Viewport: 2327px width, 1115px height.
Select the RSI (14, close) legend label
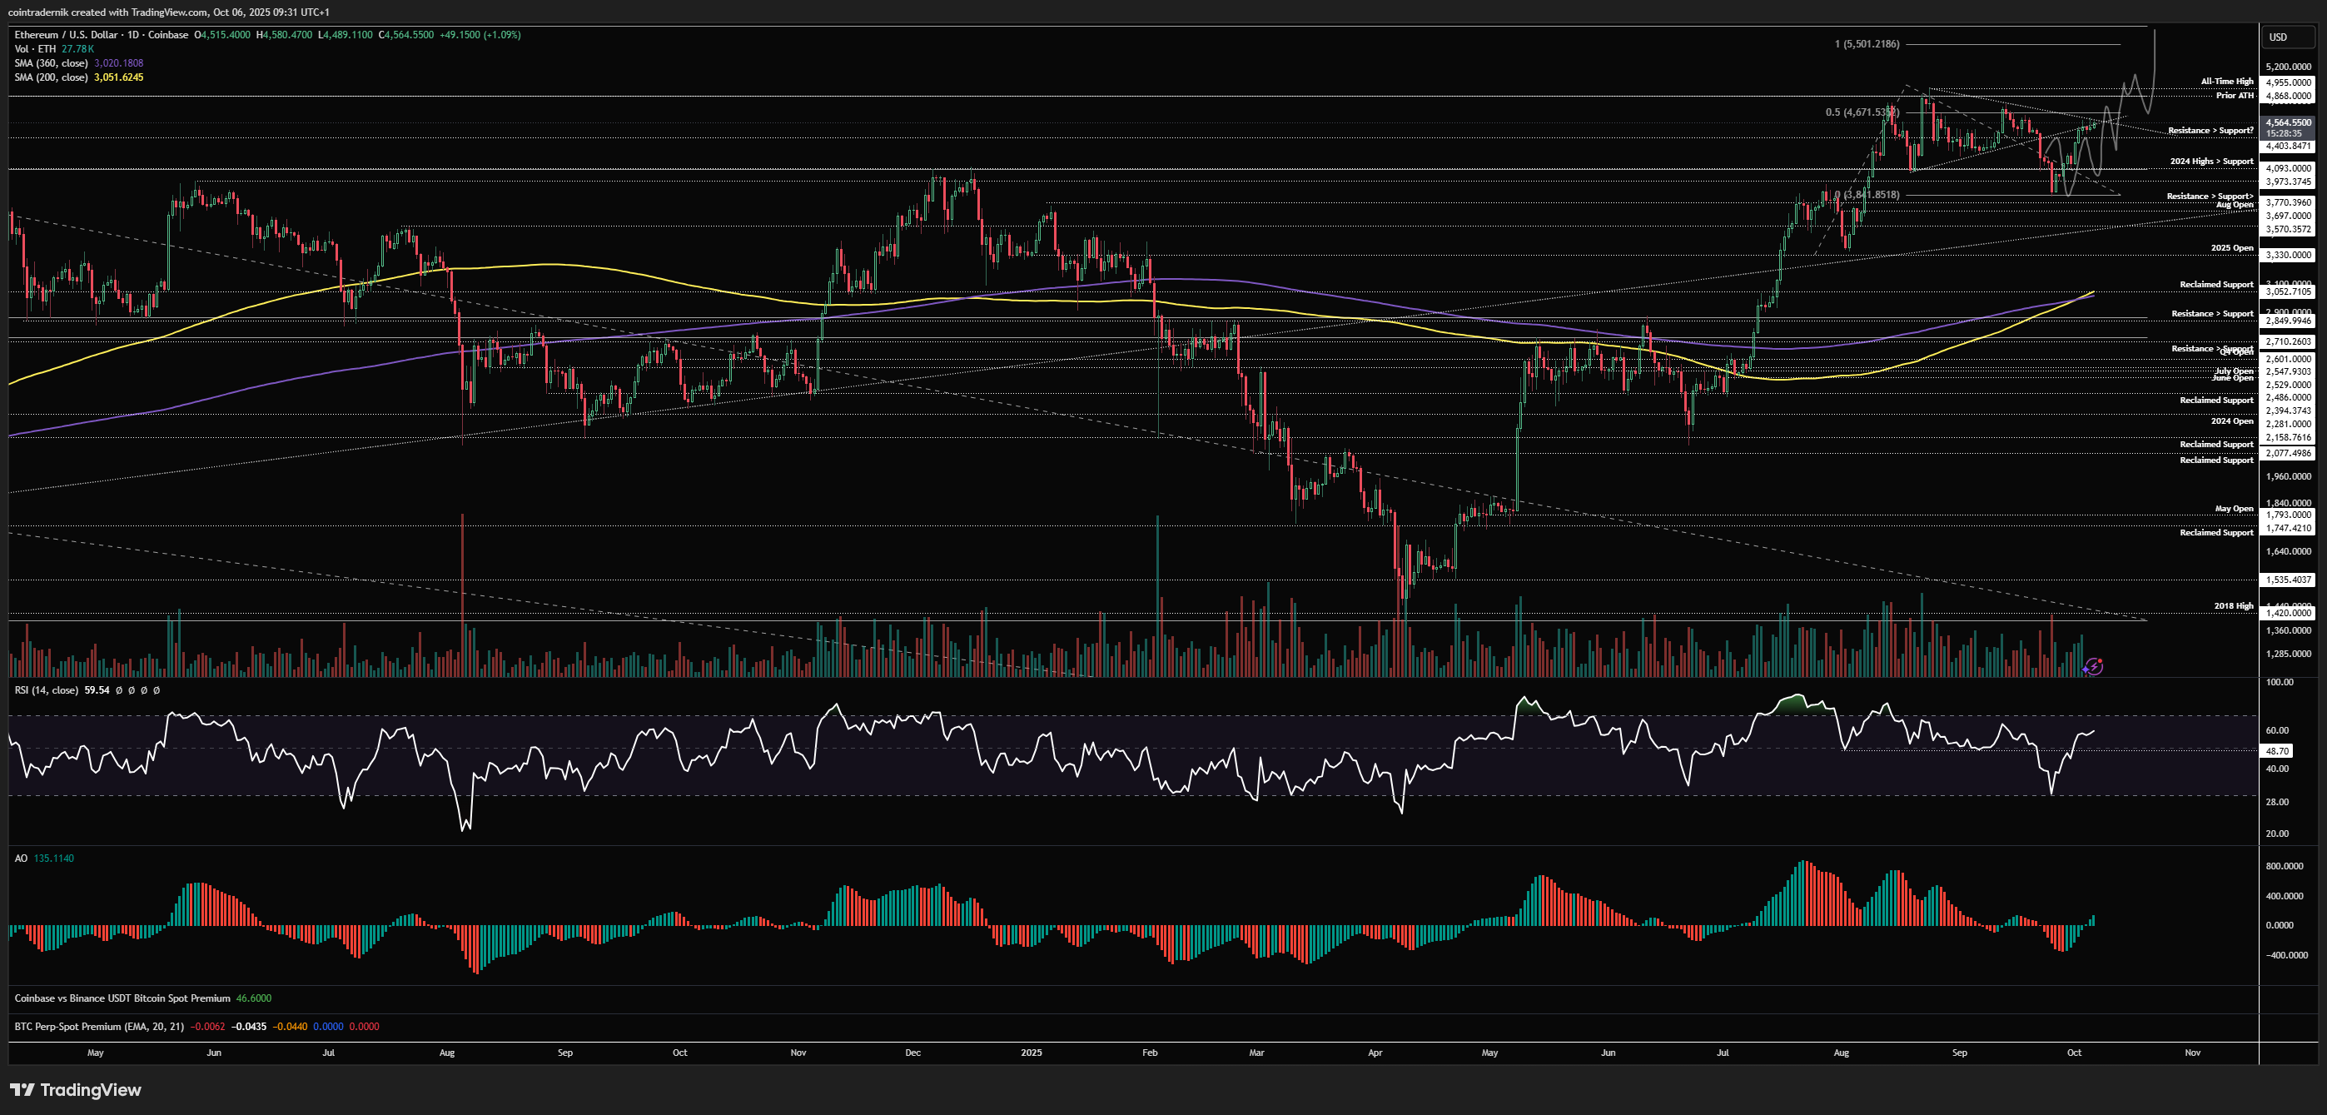click(x=46, y=690)
